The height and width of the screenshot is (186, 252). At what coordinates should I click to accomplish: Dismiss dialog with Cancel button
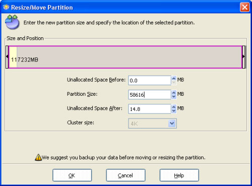[x=125, y=175]
